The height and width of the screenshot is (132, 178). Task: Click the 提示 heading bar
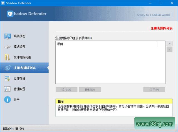(x=114, y=101)
